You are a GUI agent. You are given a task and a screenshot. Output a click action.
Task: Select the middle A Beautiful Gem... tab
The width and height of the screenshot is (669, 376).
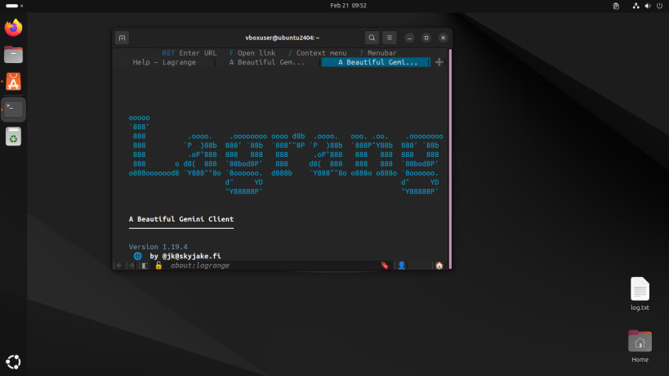click(266, 62)
